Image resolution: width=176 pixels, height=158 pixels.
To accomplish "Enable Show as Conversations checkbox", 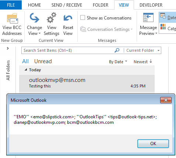I will 82,18.
